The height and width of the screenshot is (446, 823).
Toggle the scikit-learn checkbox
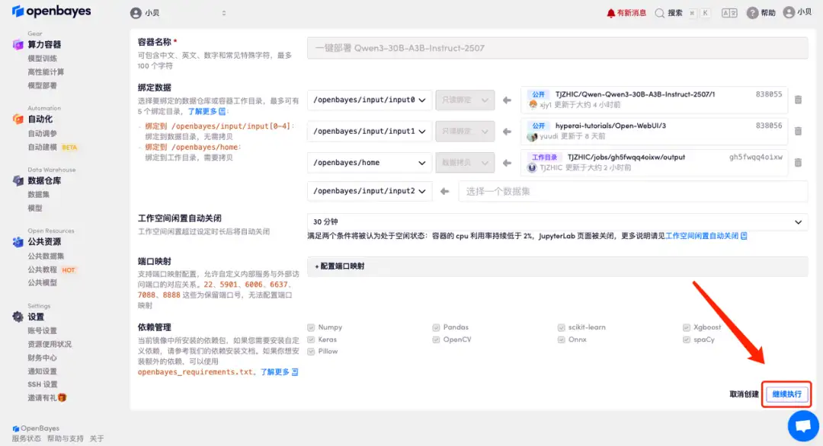click(561, 327)
